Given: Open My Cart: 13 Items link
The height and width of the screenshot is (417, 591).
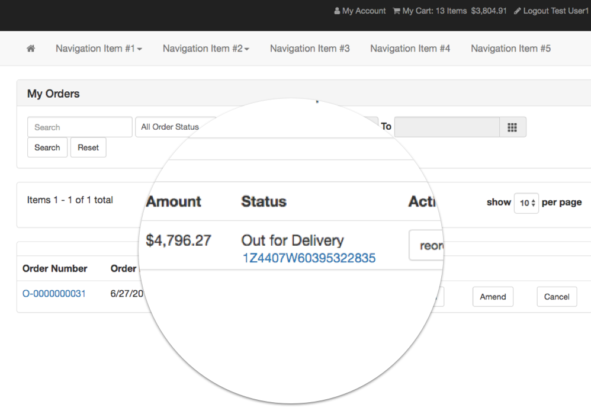Looking at the screenshot, I should (x=449, y=11).
